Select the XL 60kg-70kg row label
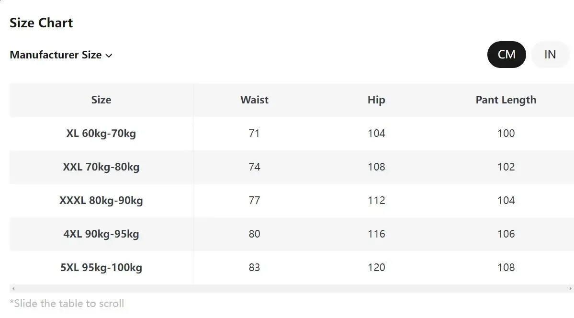 pyautogui.click(x=101, y=134)
